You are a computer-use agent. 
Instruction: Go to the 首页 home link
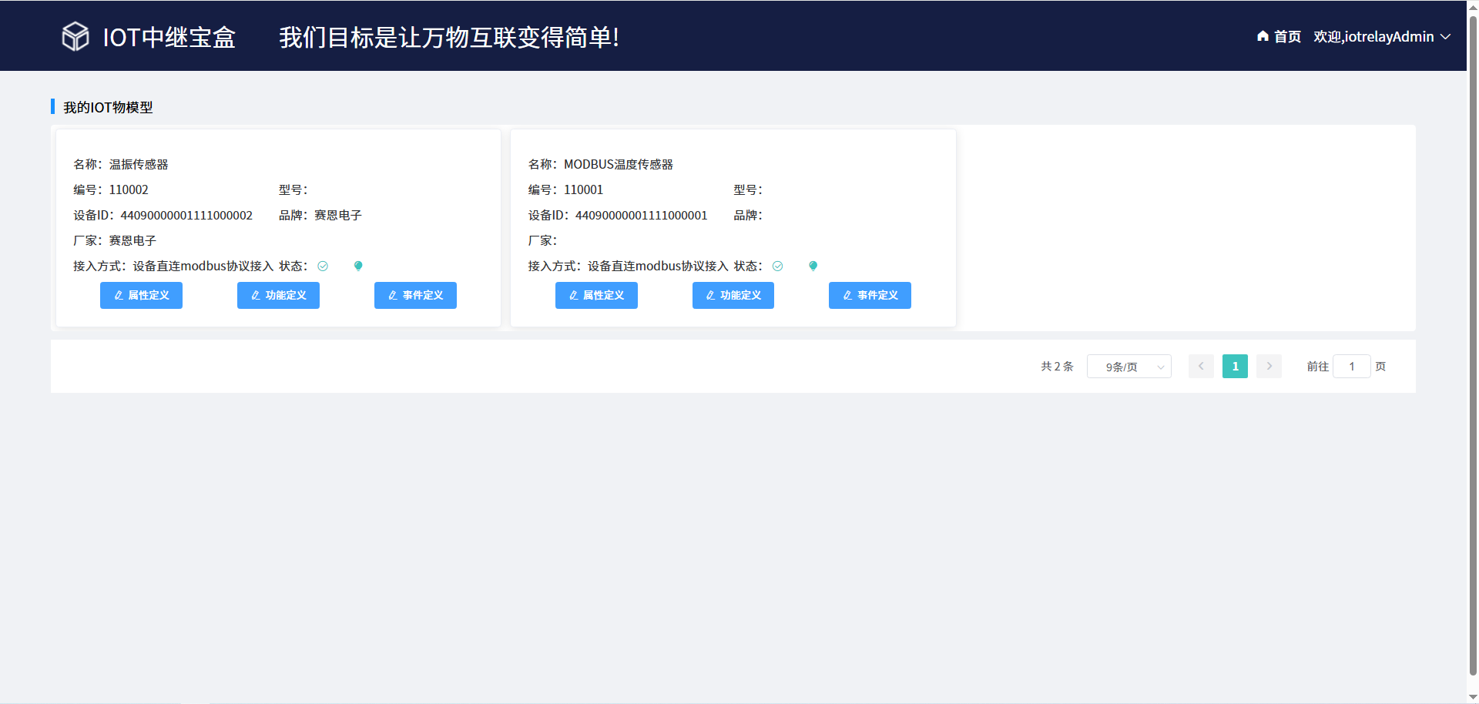click(1286, 37)
